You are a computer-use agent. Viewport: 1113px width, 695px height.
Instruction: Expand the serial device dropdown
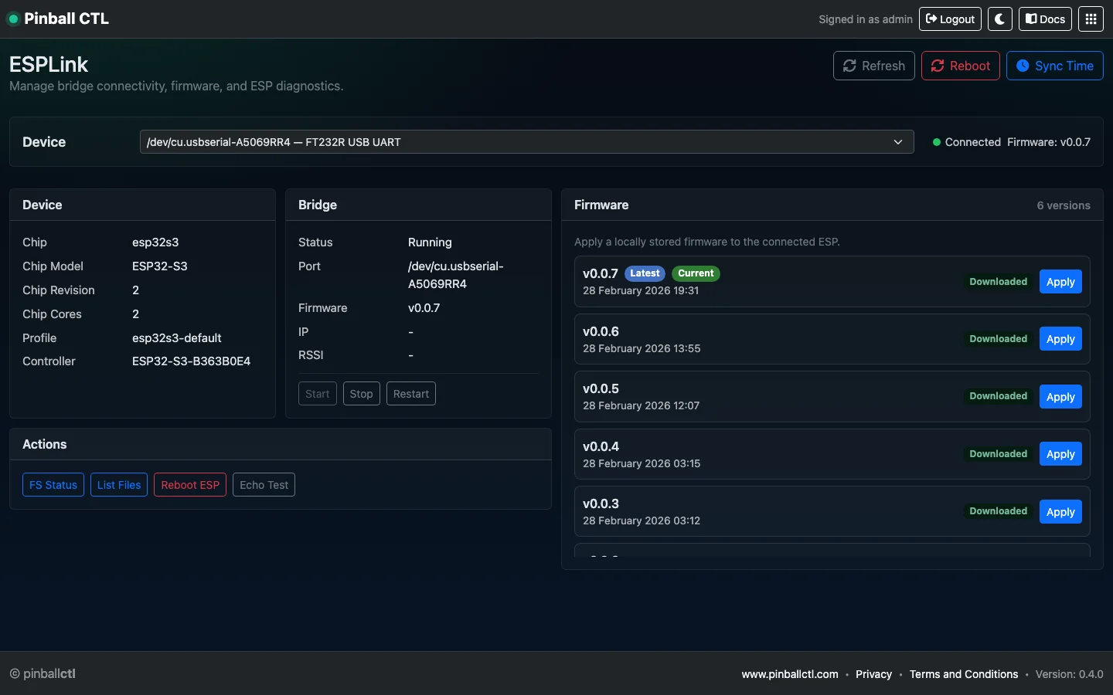(526, 142)
